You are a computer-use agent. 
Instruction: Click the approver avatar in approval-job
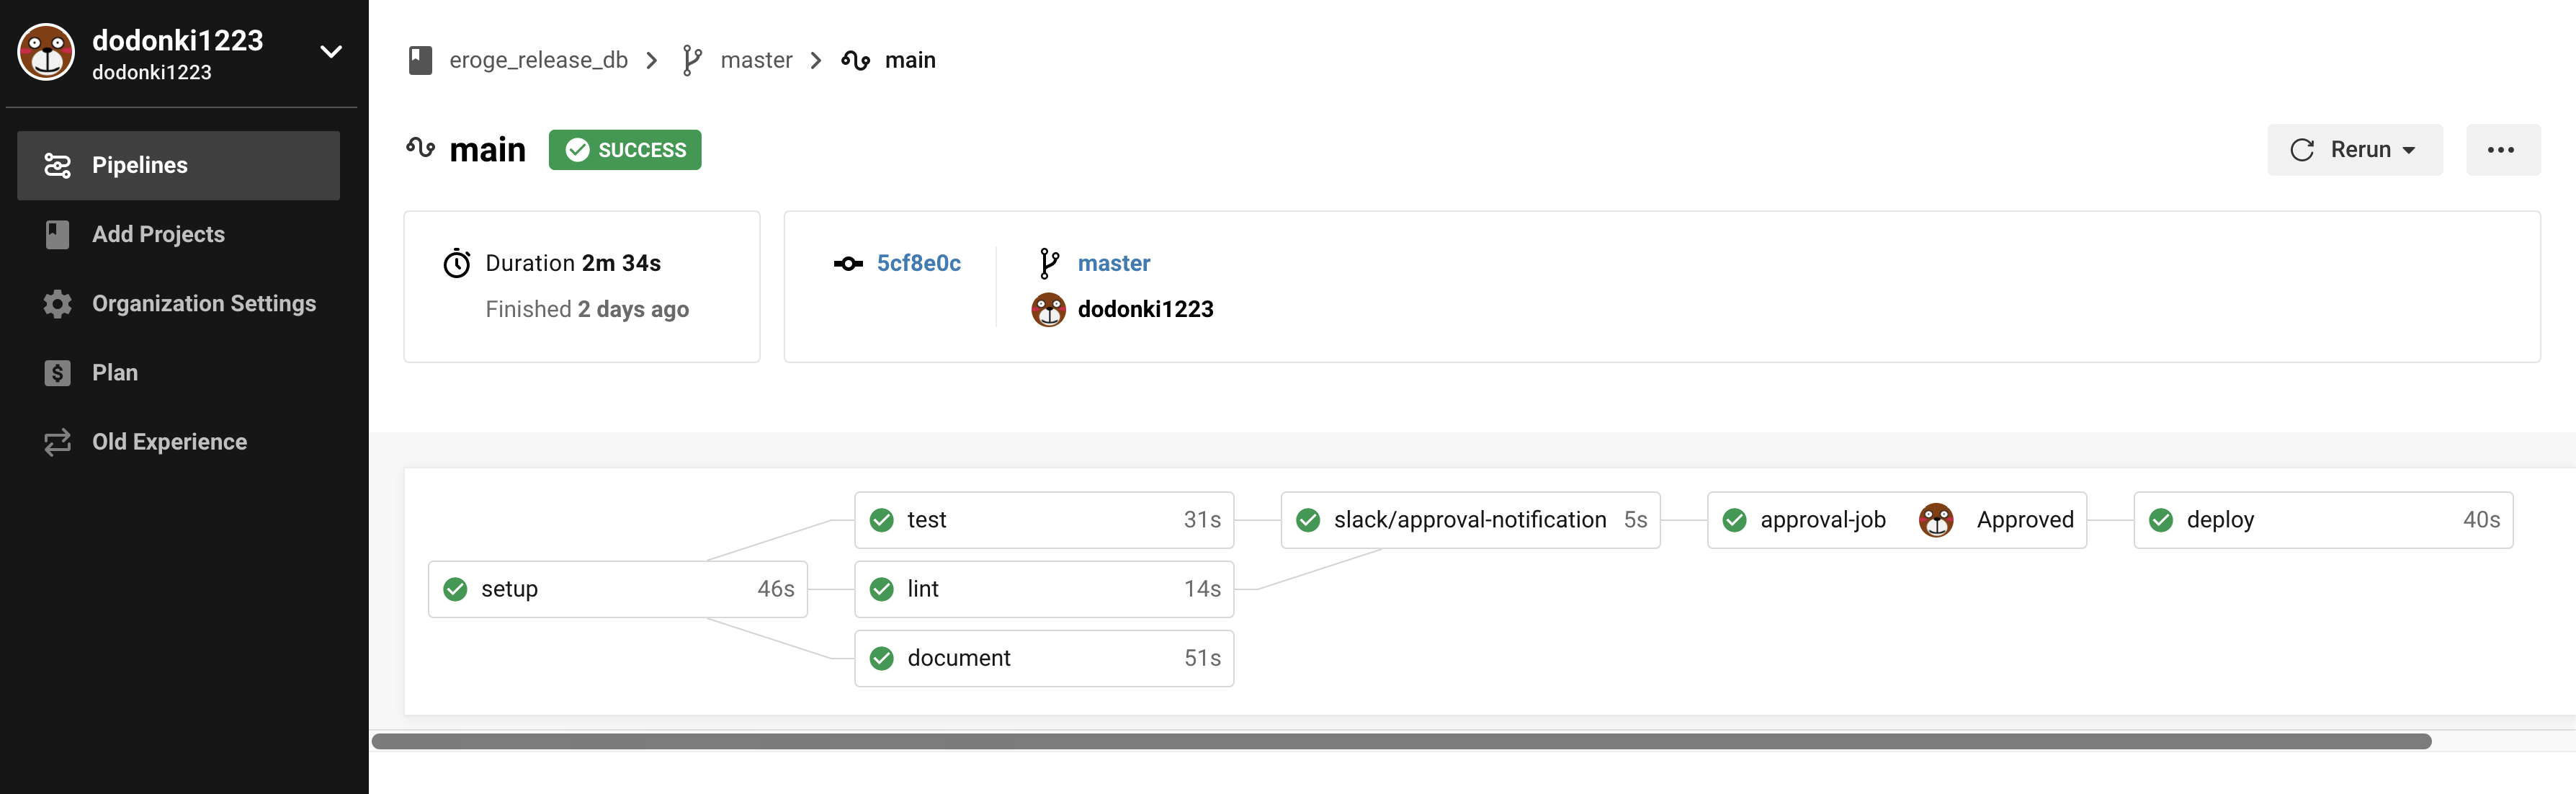pos(1936,520)
